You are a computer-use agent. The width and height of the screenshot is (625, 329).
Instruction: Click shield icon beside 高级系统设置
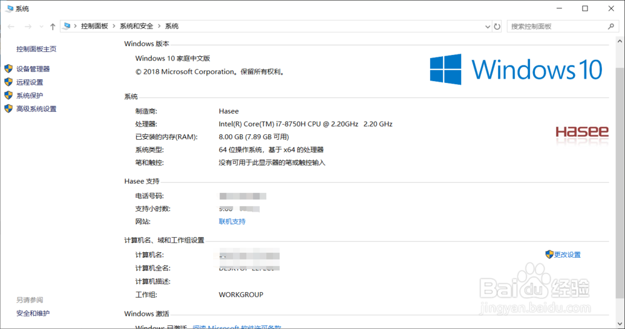[8, 109]
